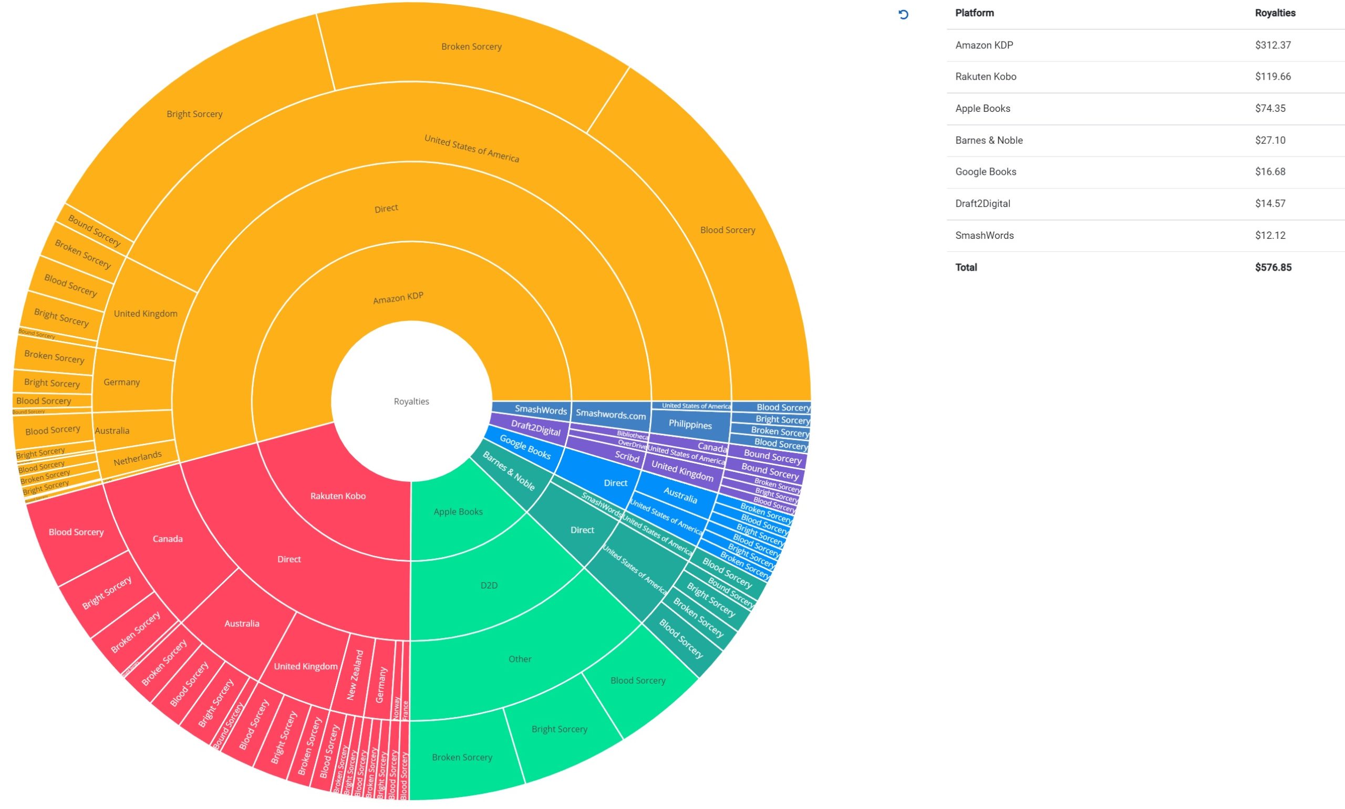Select the Philippines segment in SmashWords
1345x809 pixels.
click(690, 425)
